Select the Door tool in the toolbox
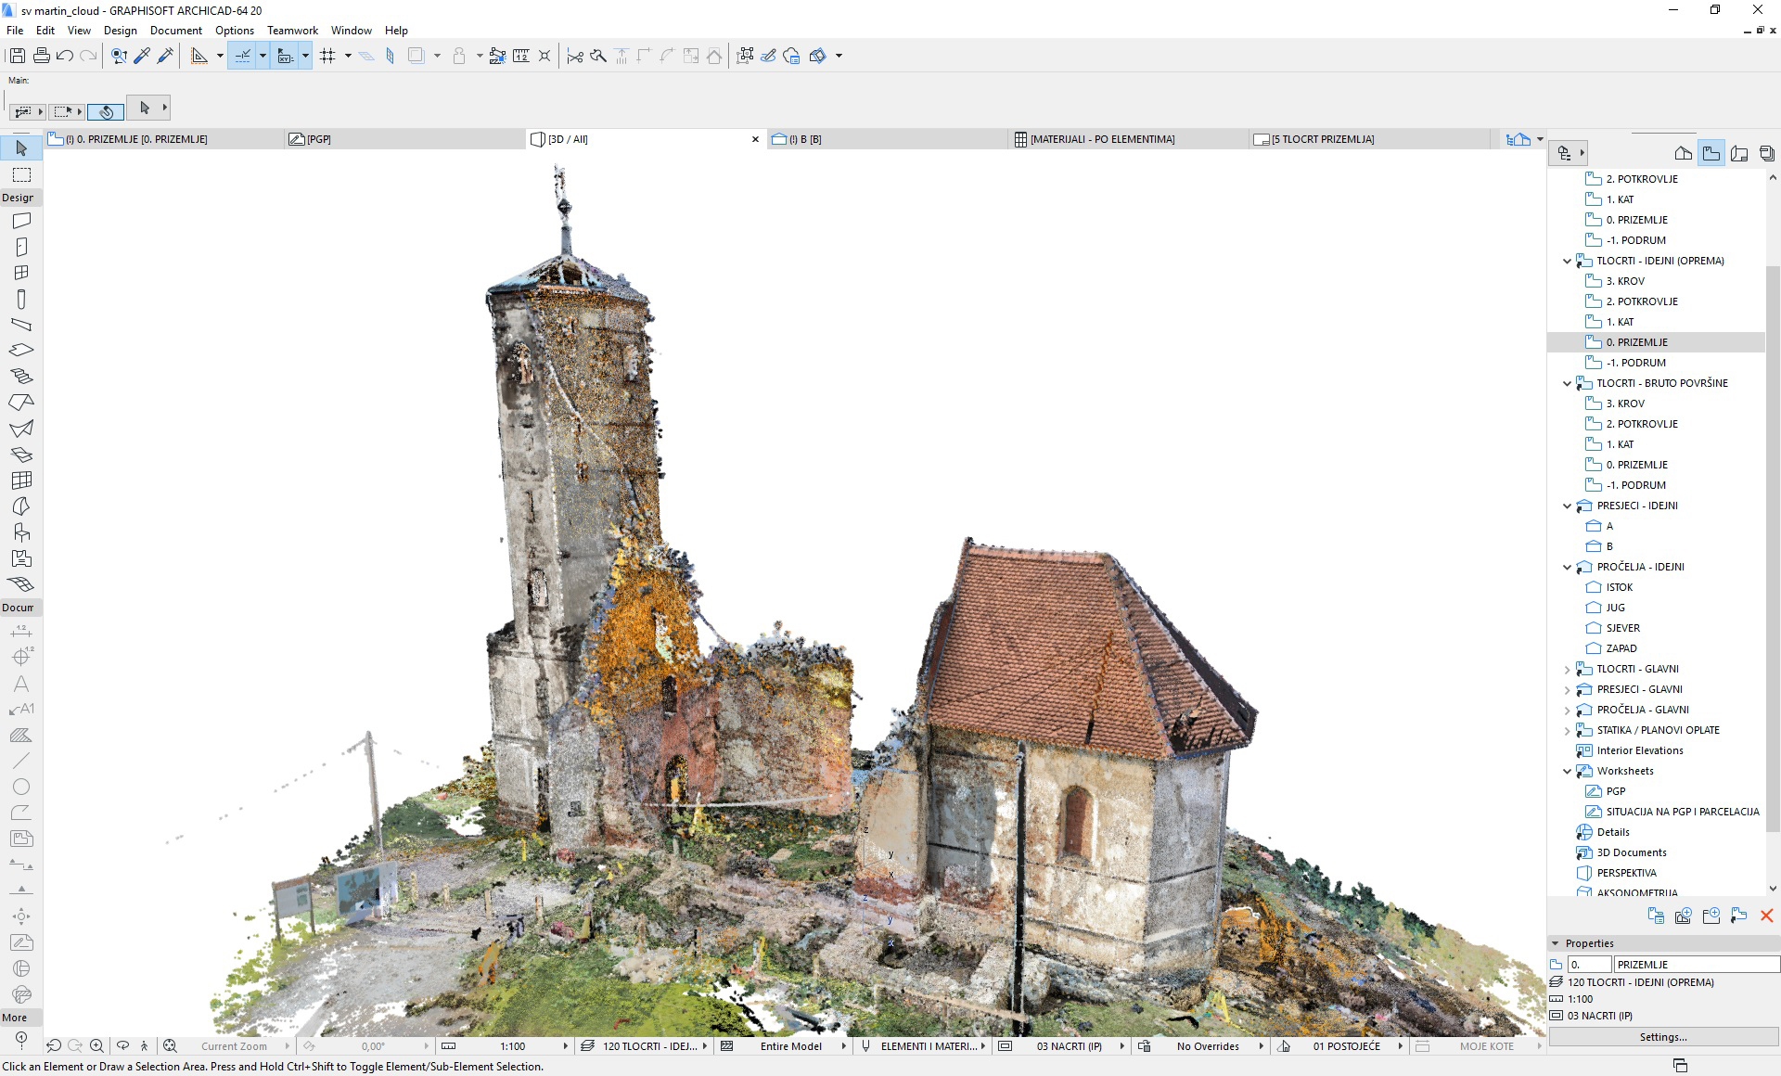This screenshot has width=1781, height=1076. pos(21,247)
